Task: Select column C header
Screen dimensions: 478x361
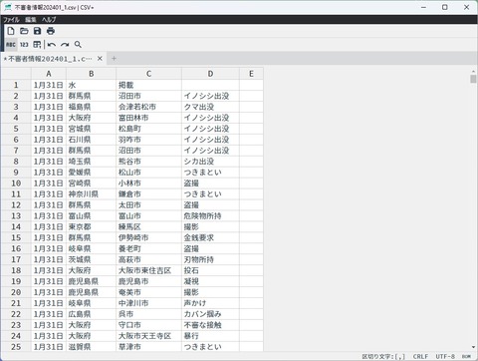Action: click(x=148, y=74)
